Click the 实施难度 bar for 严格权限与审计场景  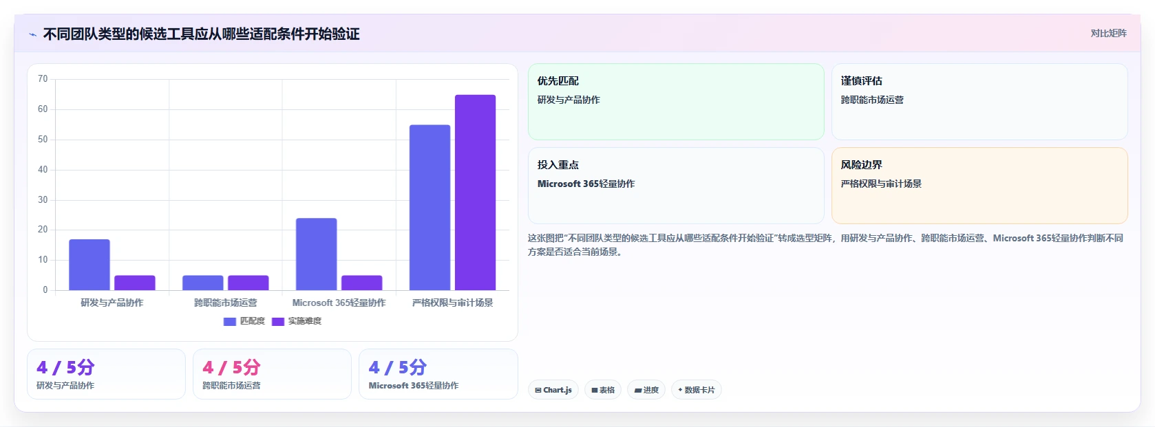[476, 193]
